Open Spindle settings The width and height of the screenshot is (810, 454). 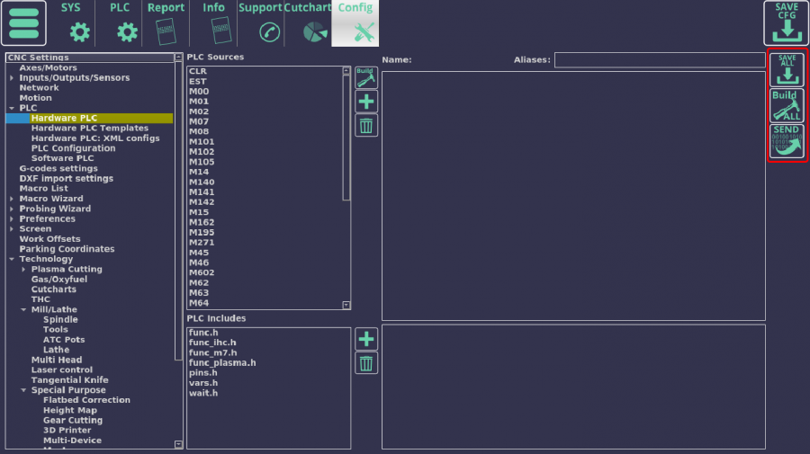tap(60, 319)
